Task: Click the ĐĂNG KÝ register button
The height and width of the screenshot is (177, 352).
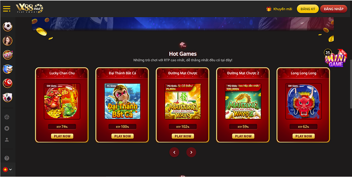Action: (308, 9)
